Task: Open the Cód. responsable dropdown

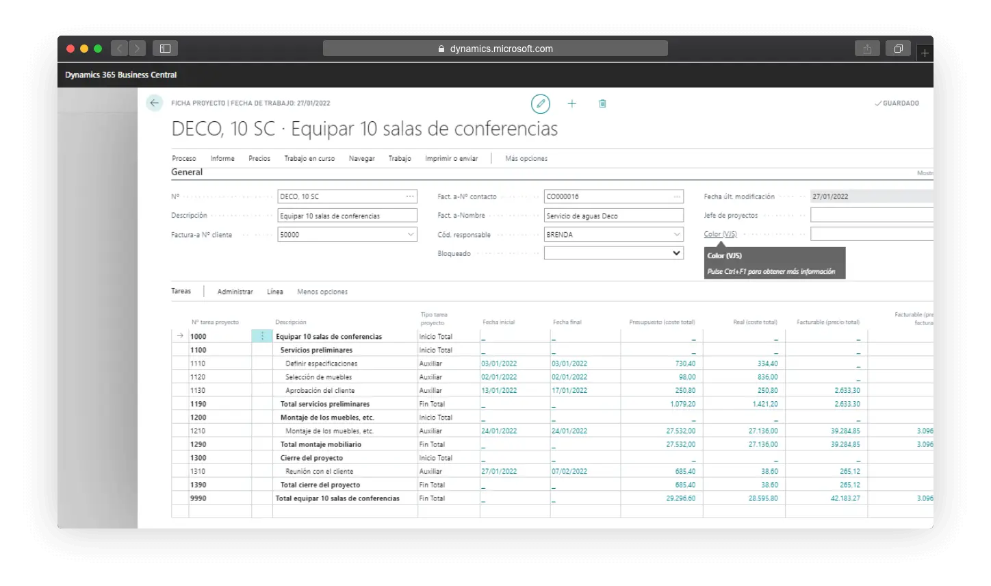Action: (x=676, y=235)
